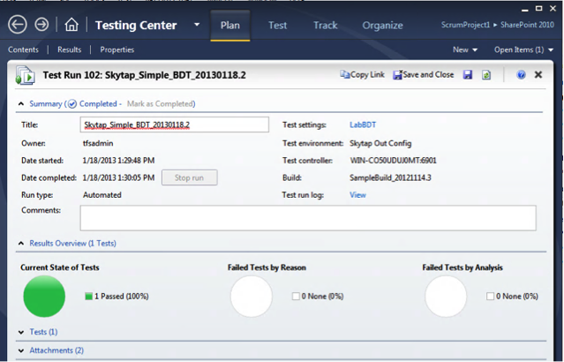The width and height of the screenshot is (564, 362).
Task: Click Mark as Completed link
Action: pos(161,103)
